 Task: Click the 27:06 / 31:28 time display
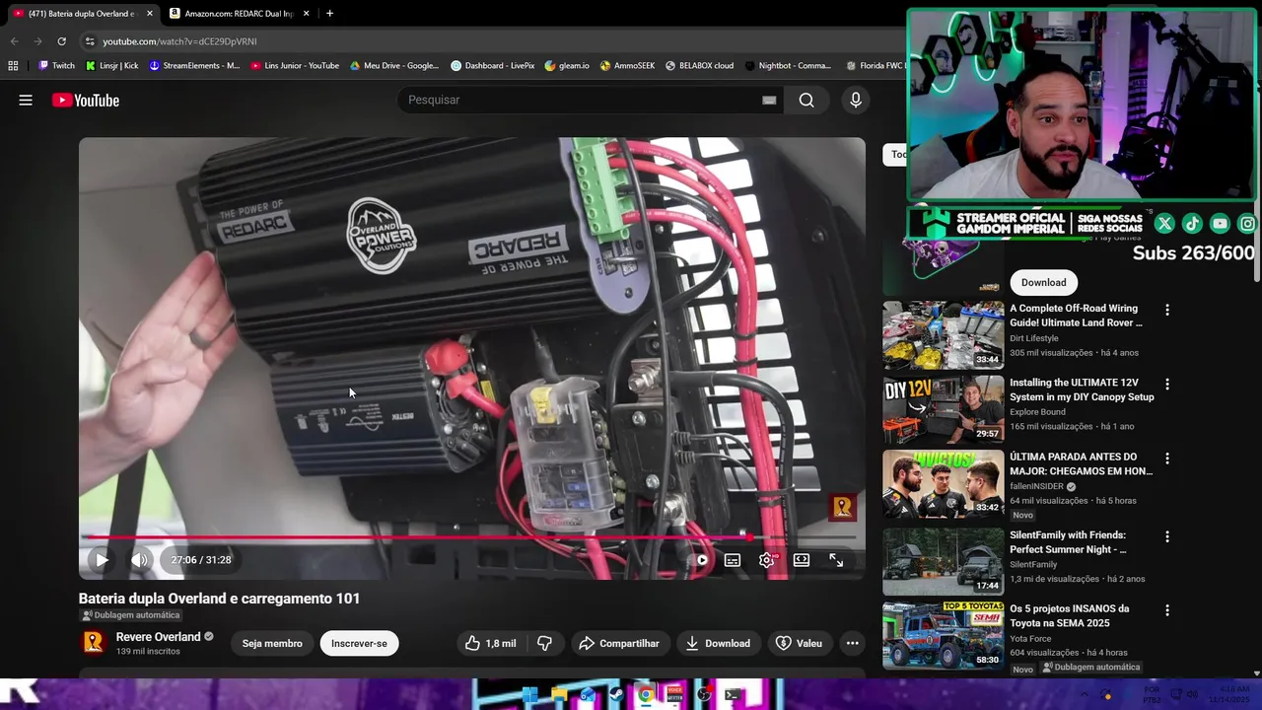tap(201, 560)
